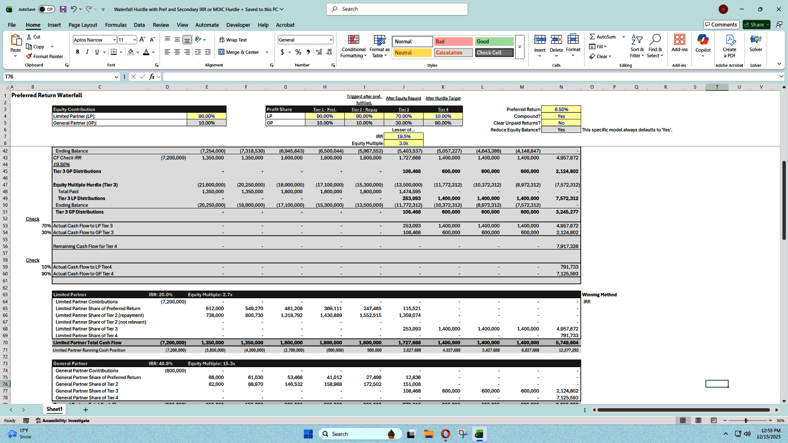Screen dimensions: 788x443
Task: Toggle bold formatting
Action: [x=78, y=52]
